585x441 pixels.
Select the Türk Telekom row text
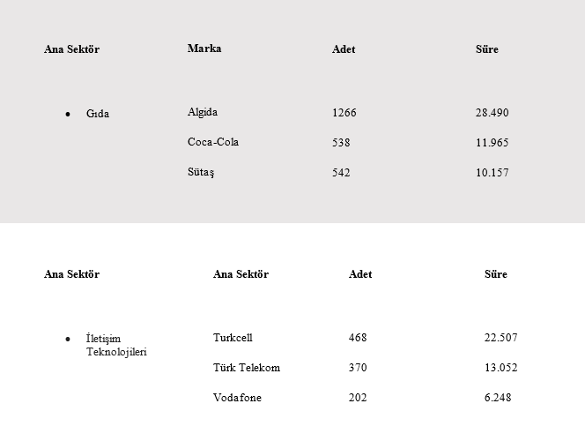[247, 368]
